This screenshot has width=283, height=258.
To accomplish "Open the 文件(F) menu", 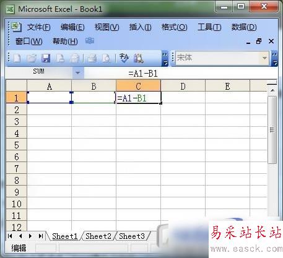I will click(39, 27).
